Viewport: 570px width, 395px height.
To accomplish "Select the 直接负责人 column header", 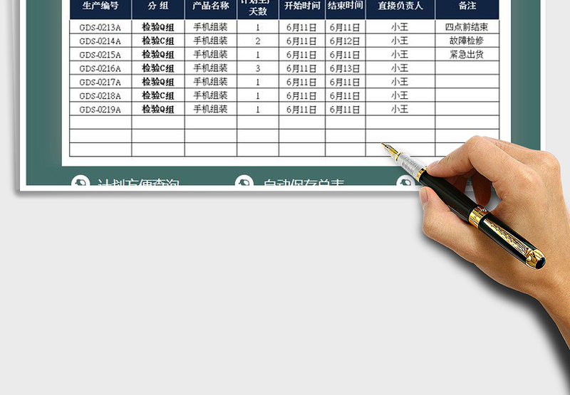I will click(400, 6).
